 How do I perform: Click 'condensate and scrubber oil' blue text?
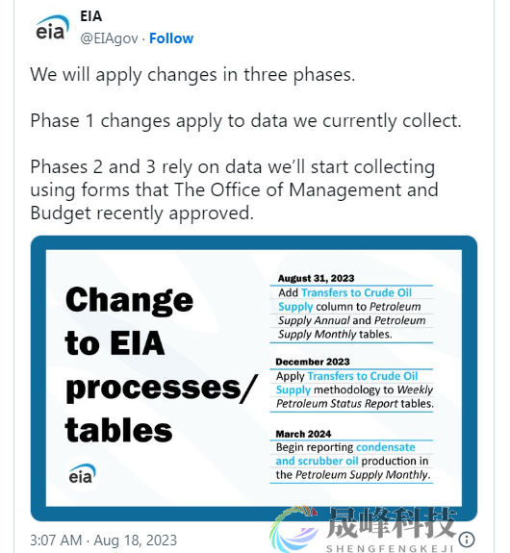pos(345,454)
